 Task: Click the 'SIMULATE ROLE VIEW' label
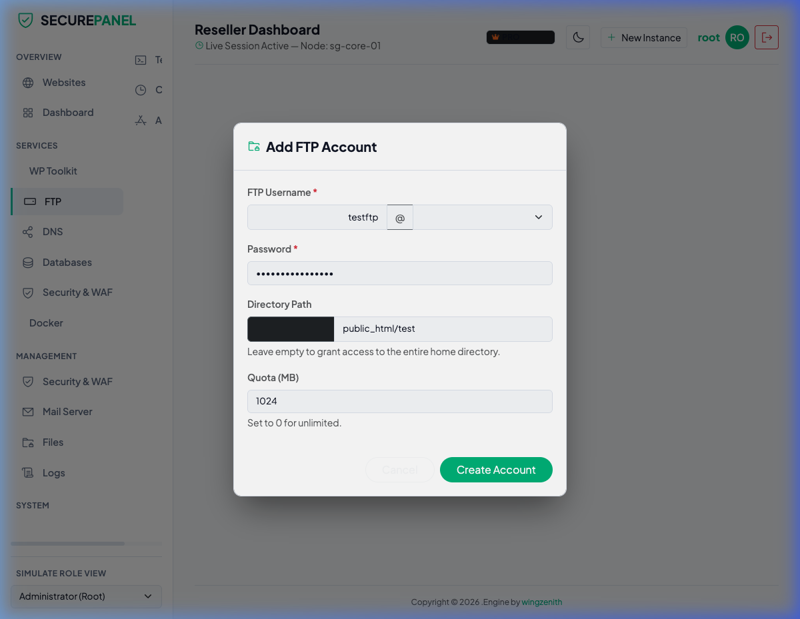coord(61,574)
